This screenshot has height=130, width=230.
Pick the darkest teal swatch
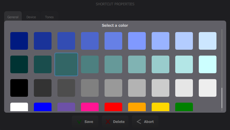pos(19,64)
